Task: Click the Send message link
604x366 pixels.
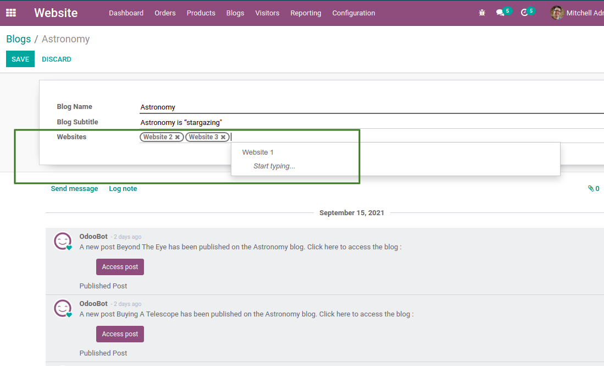Action: tap(74, 189)
